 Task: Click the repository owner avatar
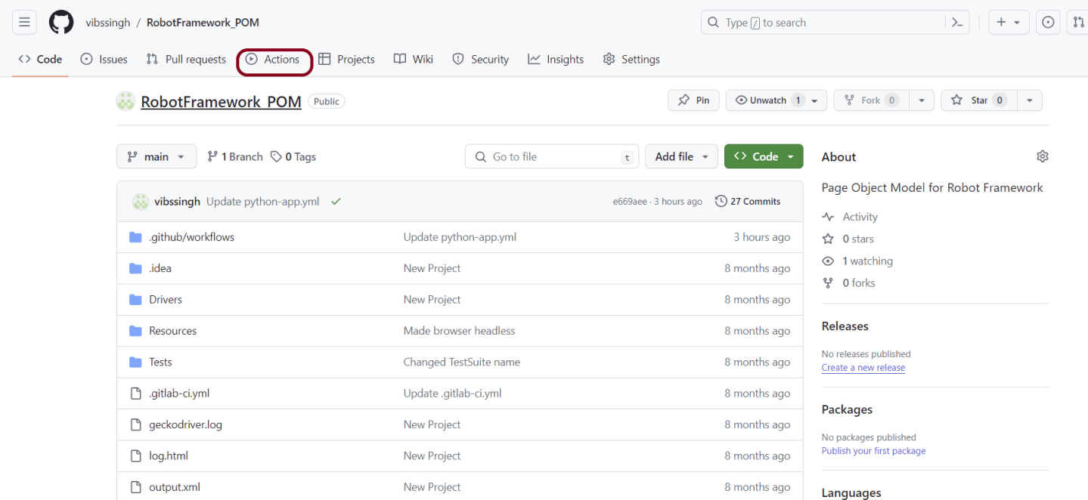tap(126, 101)
